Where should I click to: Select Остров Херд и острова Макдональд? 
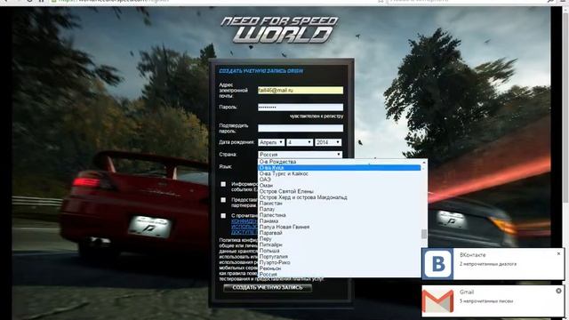tap(340, 197)
